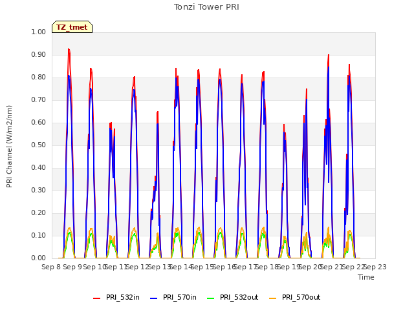Click the Sep 8 daily peak near 0.93
The image size is (414, 310).
pos(69,49)
